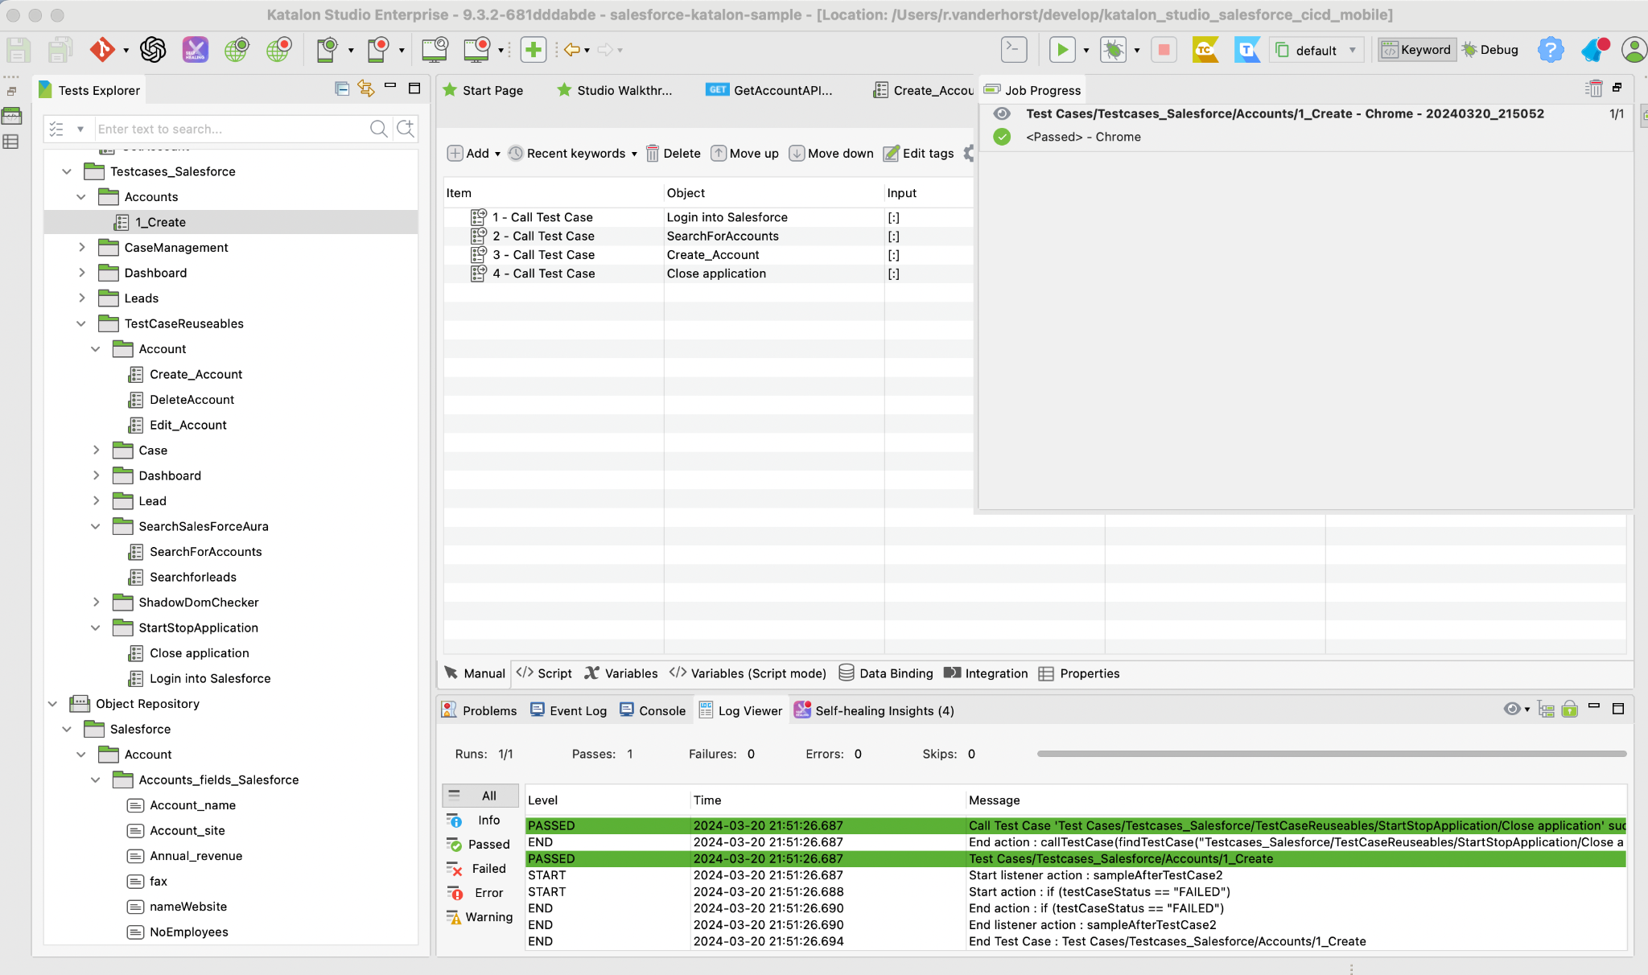Click the Delete button in the editor toolbar
The image size is (1648, 975).
(x=674, y=153)
